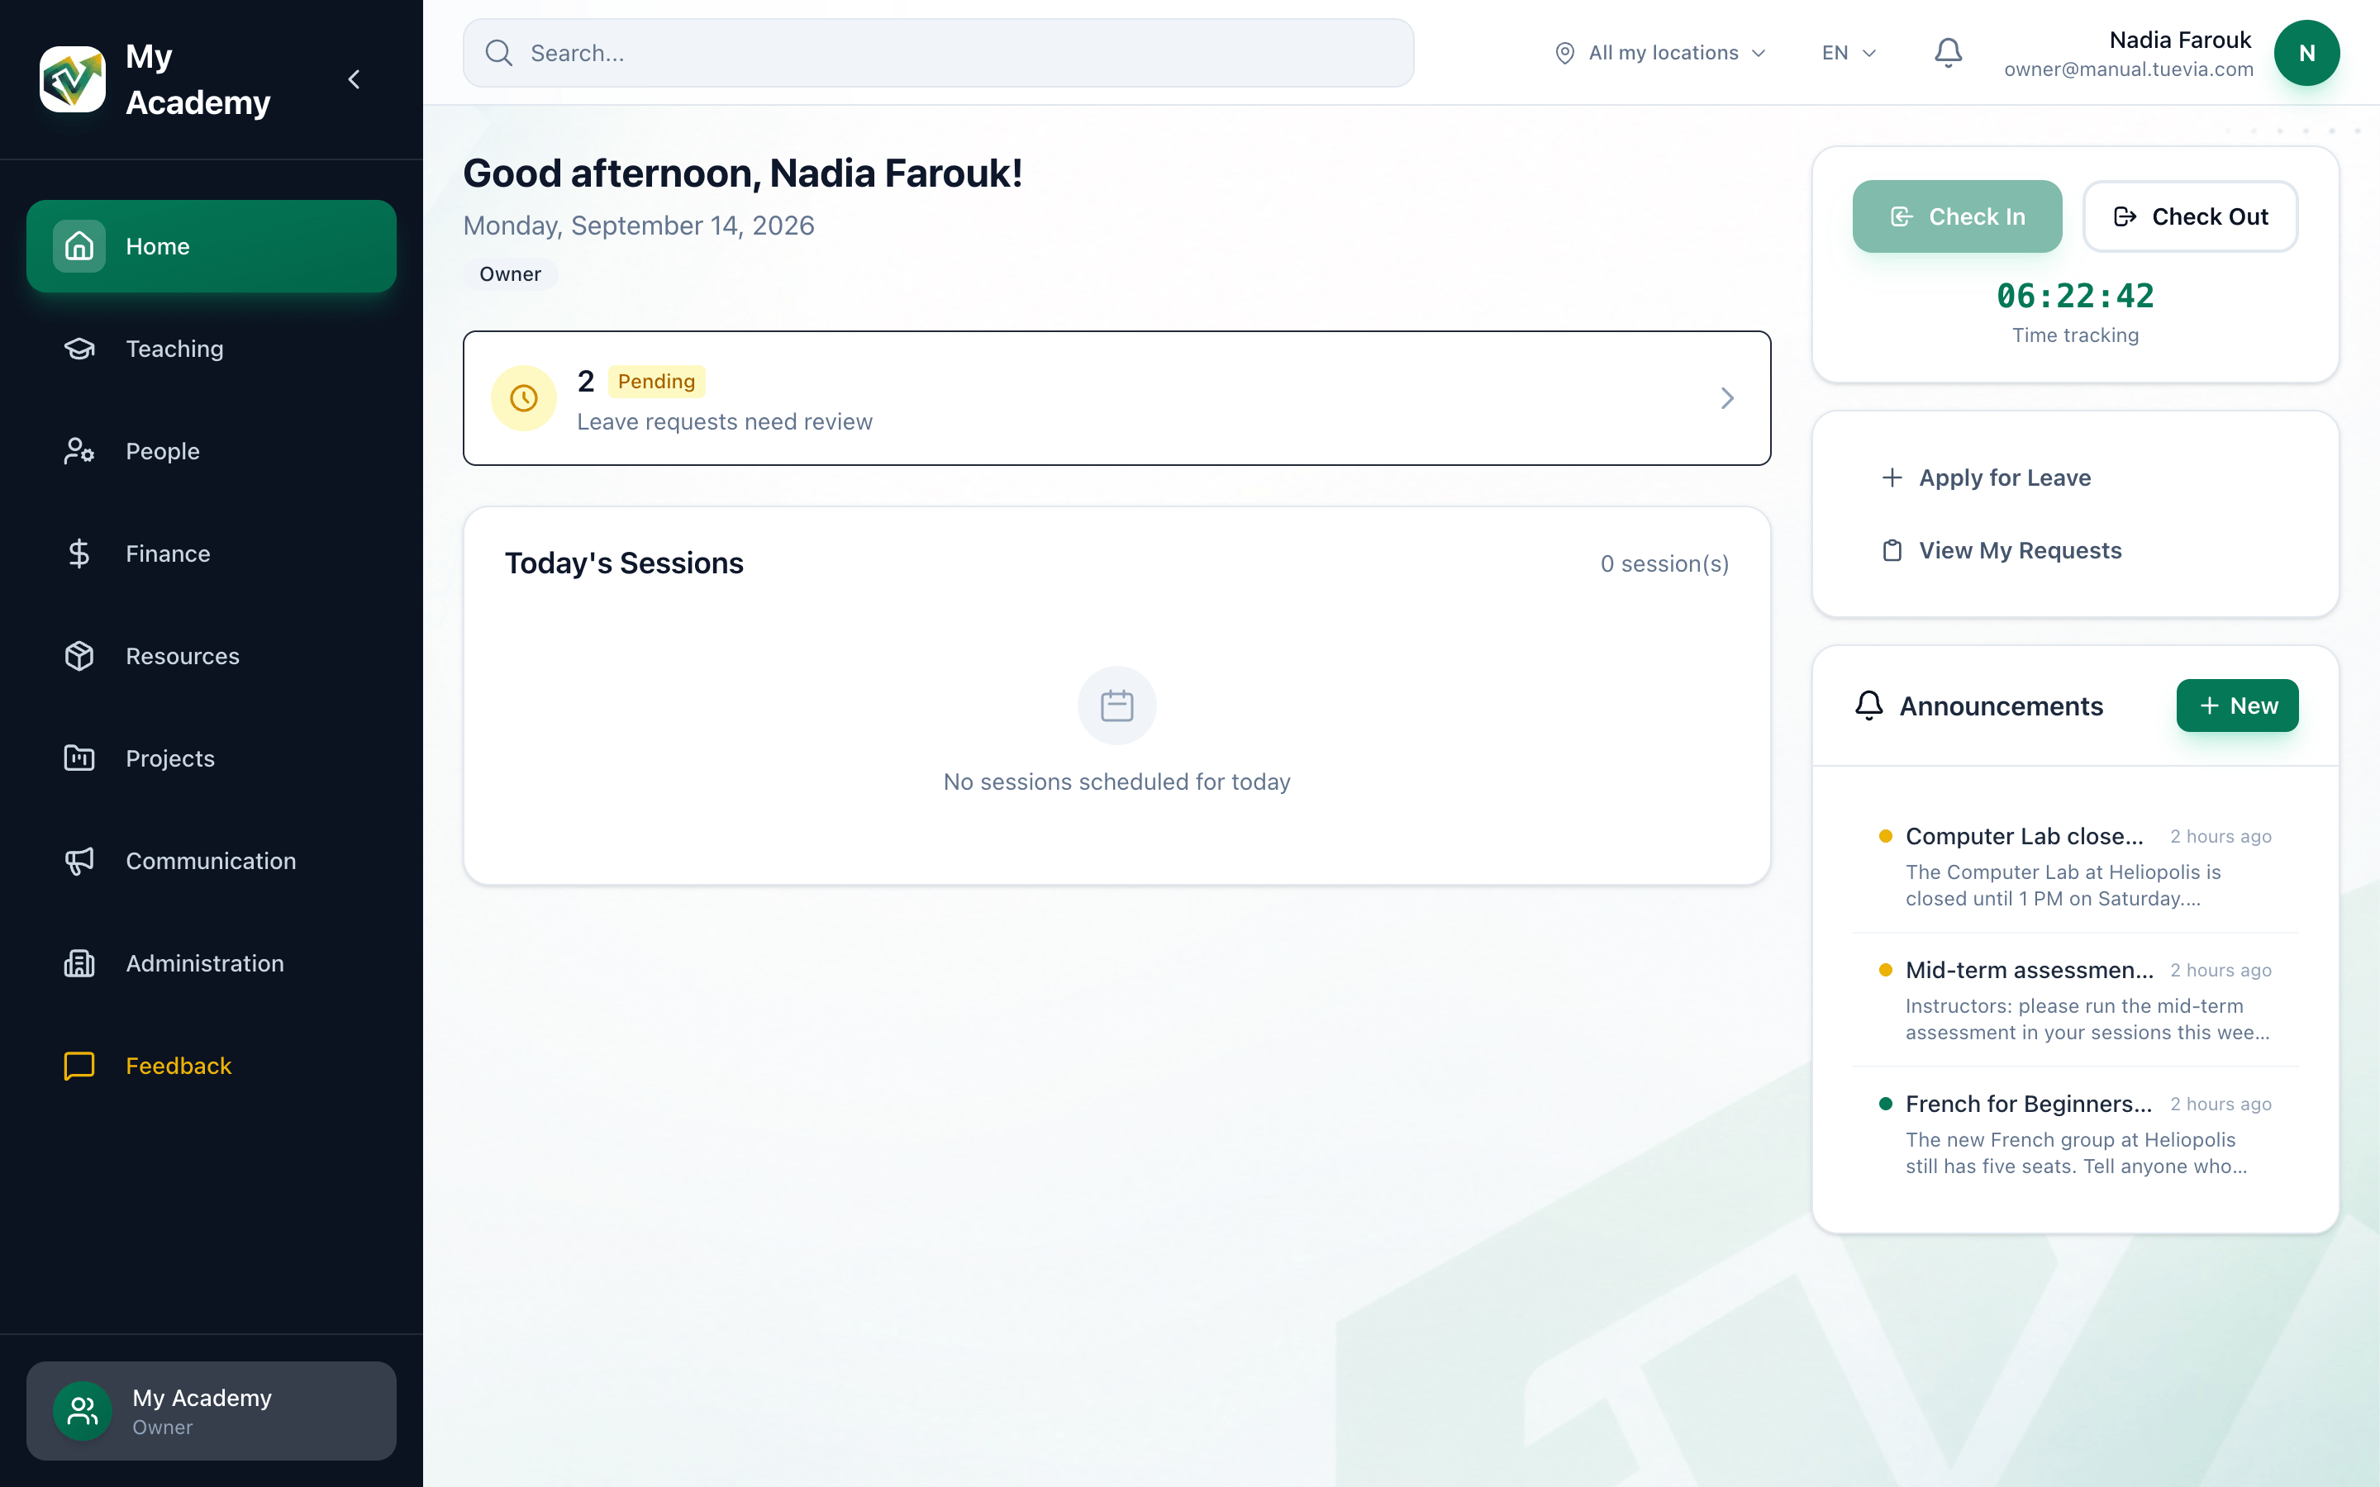Click the My Academy logo icon
Image resolution: width=2380 pixels, height=1487 pixels.
[x=73, y=78]
